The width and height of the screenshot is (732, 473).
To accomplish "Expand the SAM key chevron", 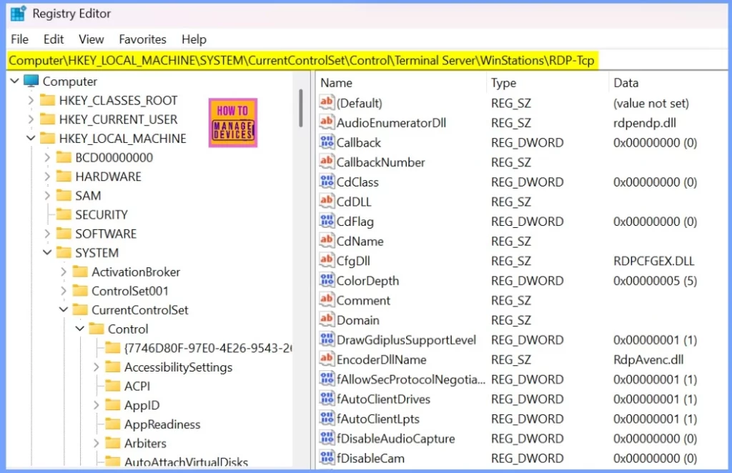I will point(47,196).
